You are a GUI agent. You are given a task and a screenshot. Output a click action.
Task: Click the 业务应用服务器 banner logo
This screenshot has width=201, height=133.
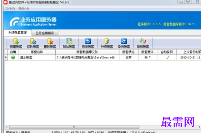coord(33,22)
